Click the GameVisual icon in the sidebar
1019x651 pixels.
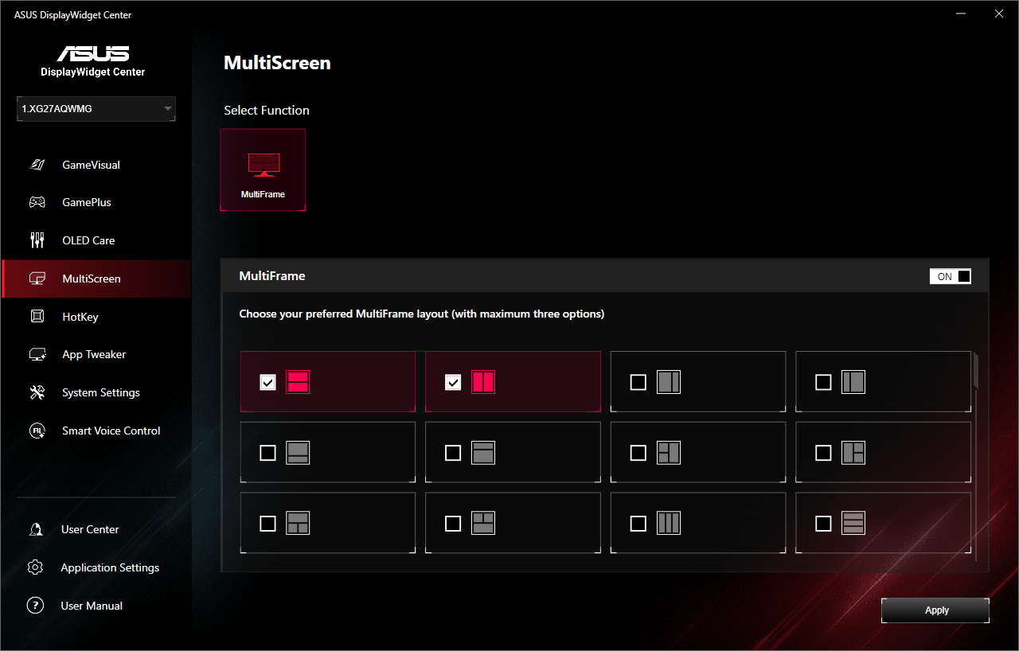coord(37,165)
